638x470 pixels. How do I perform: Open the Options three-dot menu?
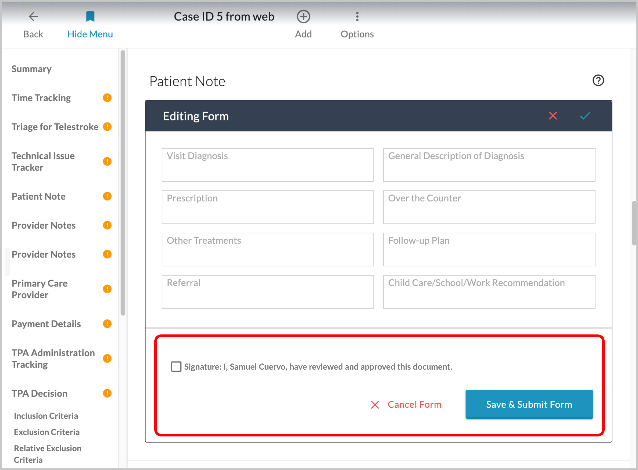click(x=357, y=16)
